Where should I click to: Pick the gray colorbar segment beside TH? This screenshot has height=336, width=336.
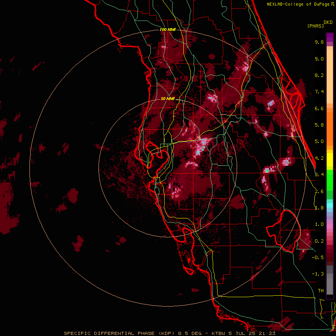click(x=330, y=286)
